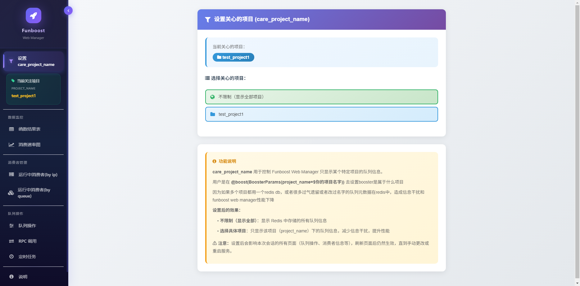Click the page vertical scrollbar thumb
Viewport: 580px width, 286px height.
coord(577,141)
